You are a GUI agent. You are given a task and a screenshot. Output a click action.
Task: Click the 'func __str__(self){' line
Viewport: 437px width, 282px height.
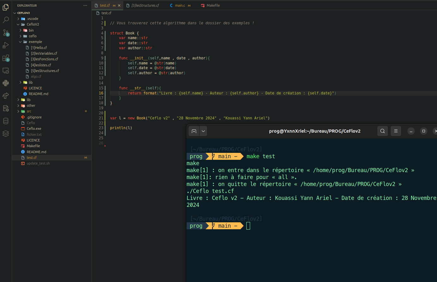140,88
